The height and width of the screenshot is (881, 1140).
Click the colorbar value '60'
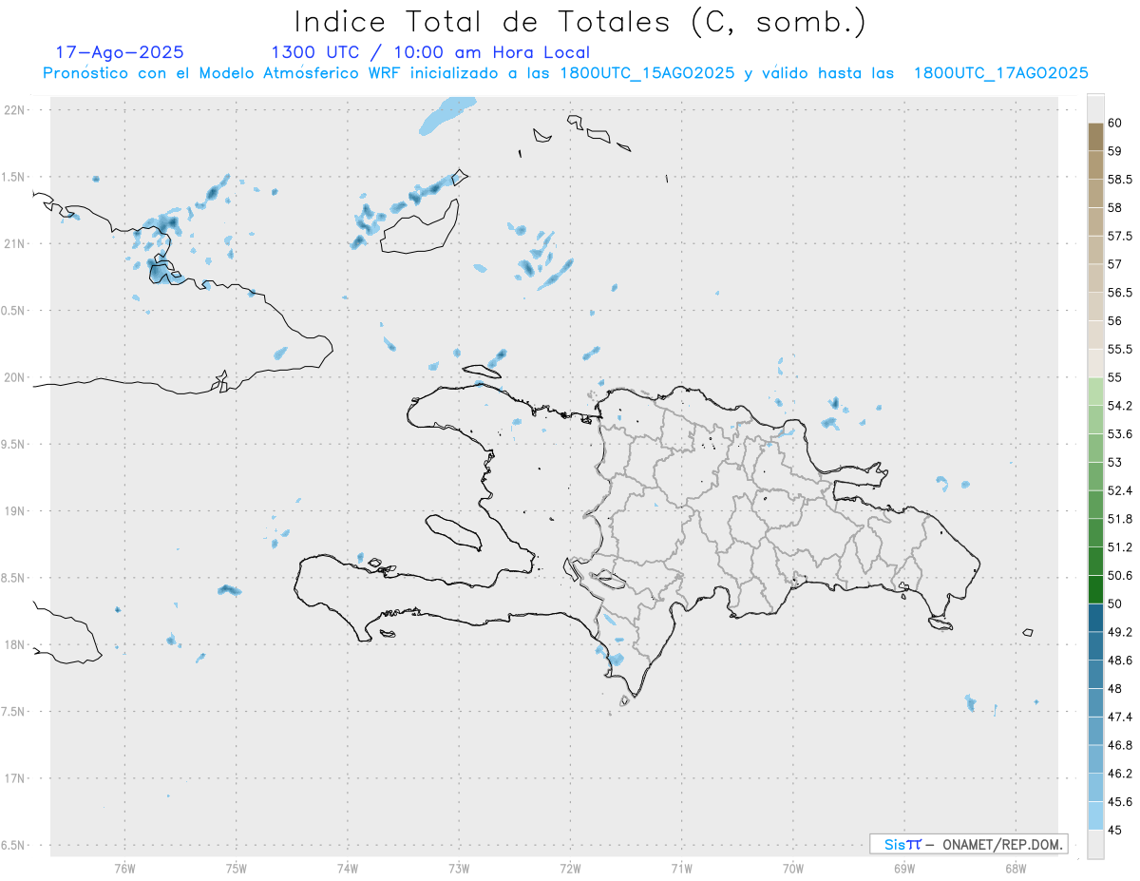click(1115, 123)
